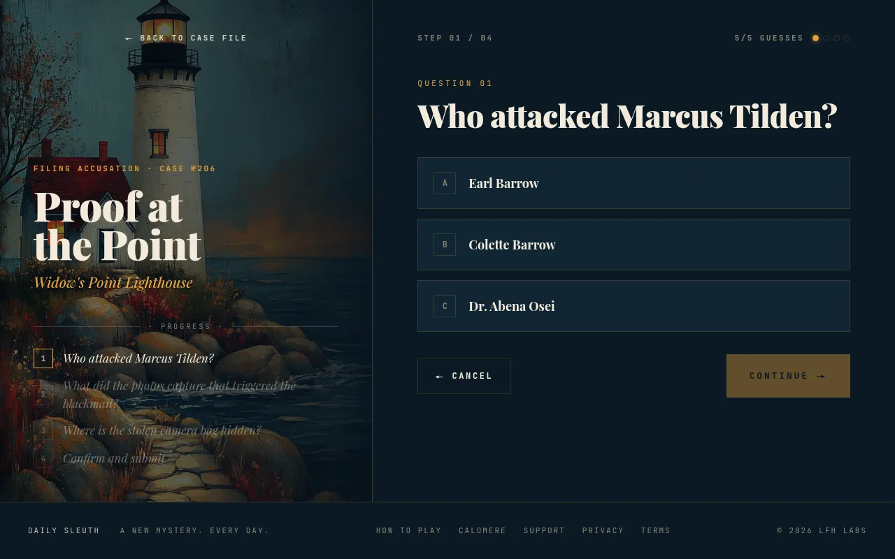Screen dimensions: 895x559
Task: Choose Dr. Abena Osei option
Action: pyautogui.click(x=633, y=306)
